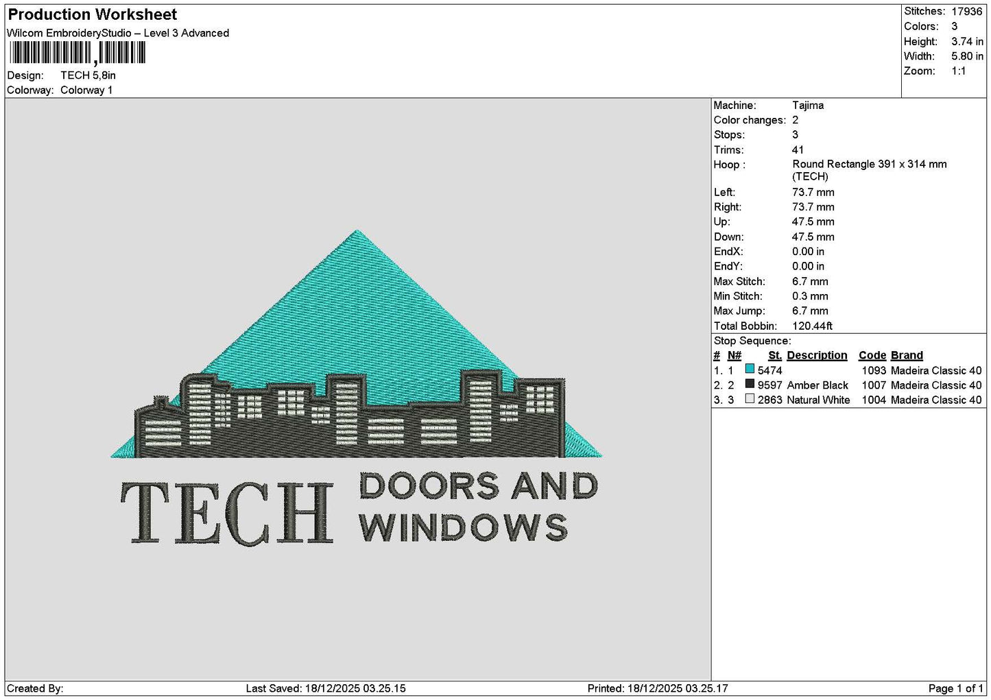Image resolution: width=991 pixels, height=700 pixels.
Task: Click 'Page 1 of 1' footer text
Action: (955, 688)
